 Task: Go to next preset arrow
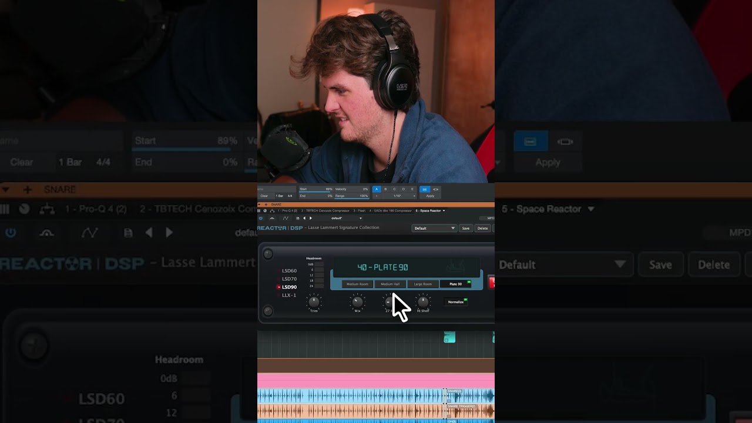pos(311,218)
